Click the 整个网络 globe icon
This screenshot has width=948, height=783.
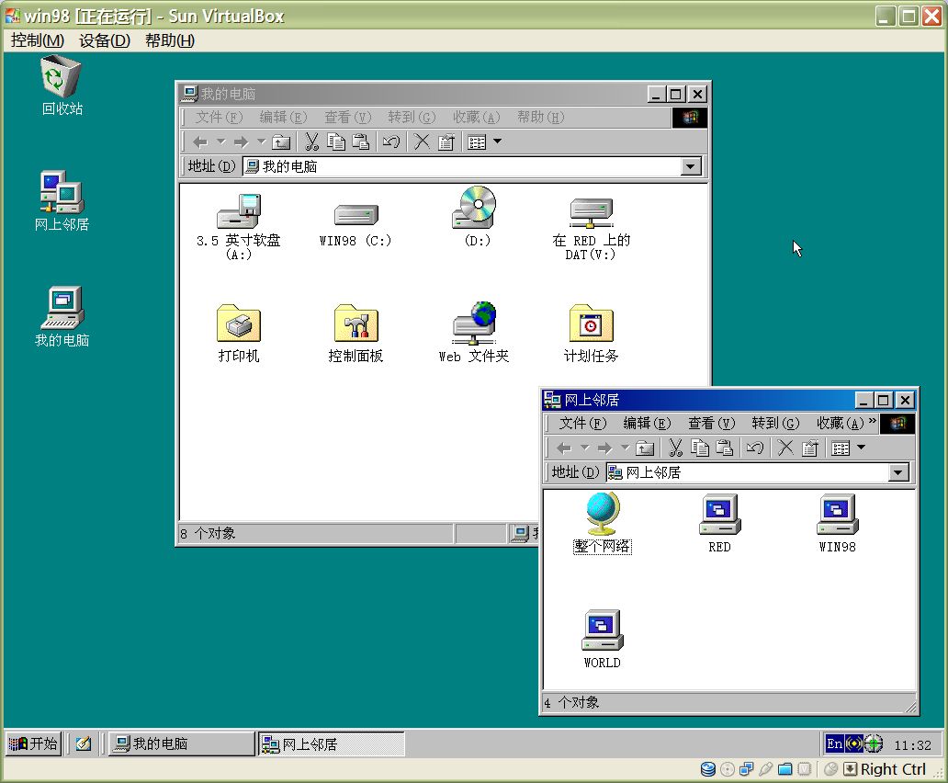[602, 515]
